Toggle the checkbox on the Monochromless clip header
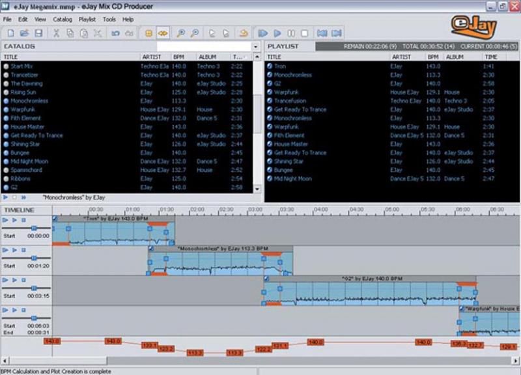Viewport: 521px width, 375px height. click(151, 248)
